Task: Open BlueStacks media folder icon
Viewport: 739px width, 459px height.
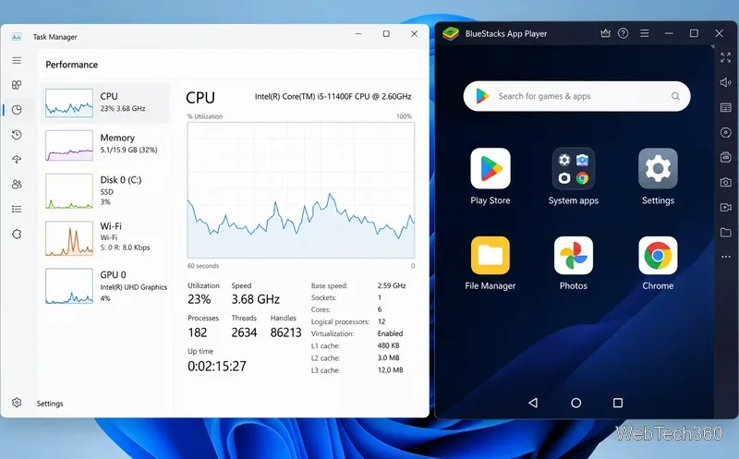Action: coord(726,232)
